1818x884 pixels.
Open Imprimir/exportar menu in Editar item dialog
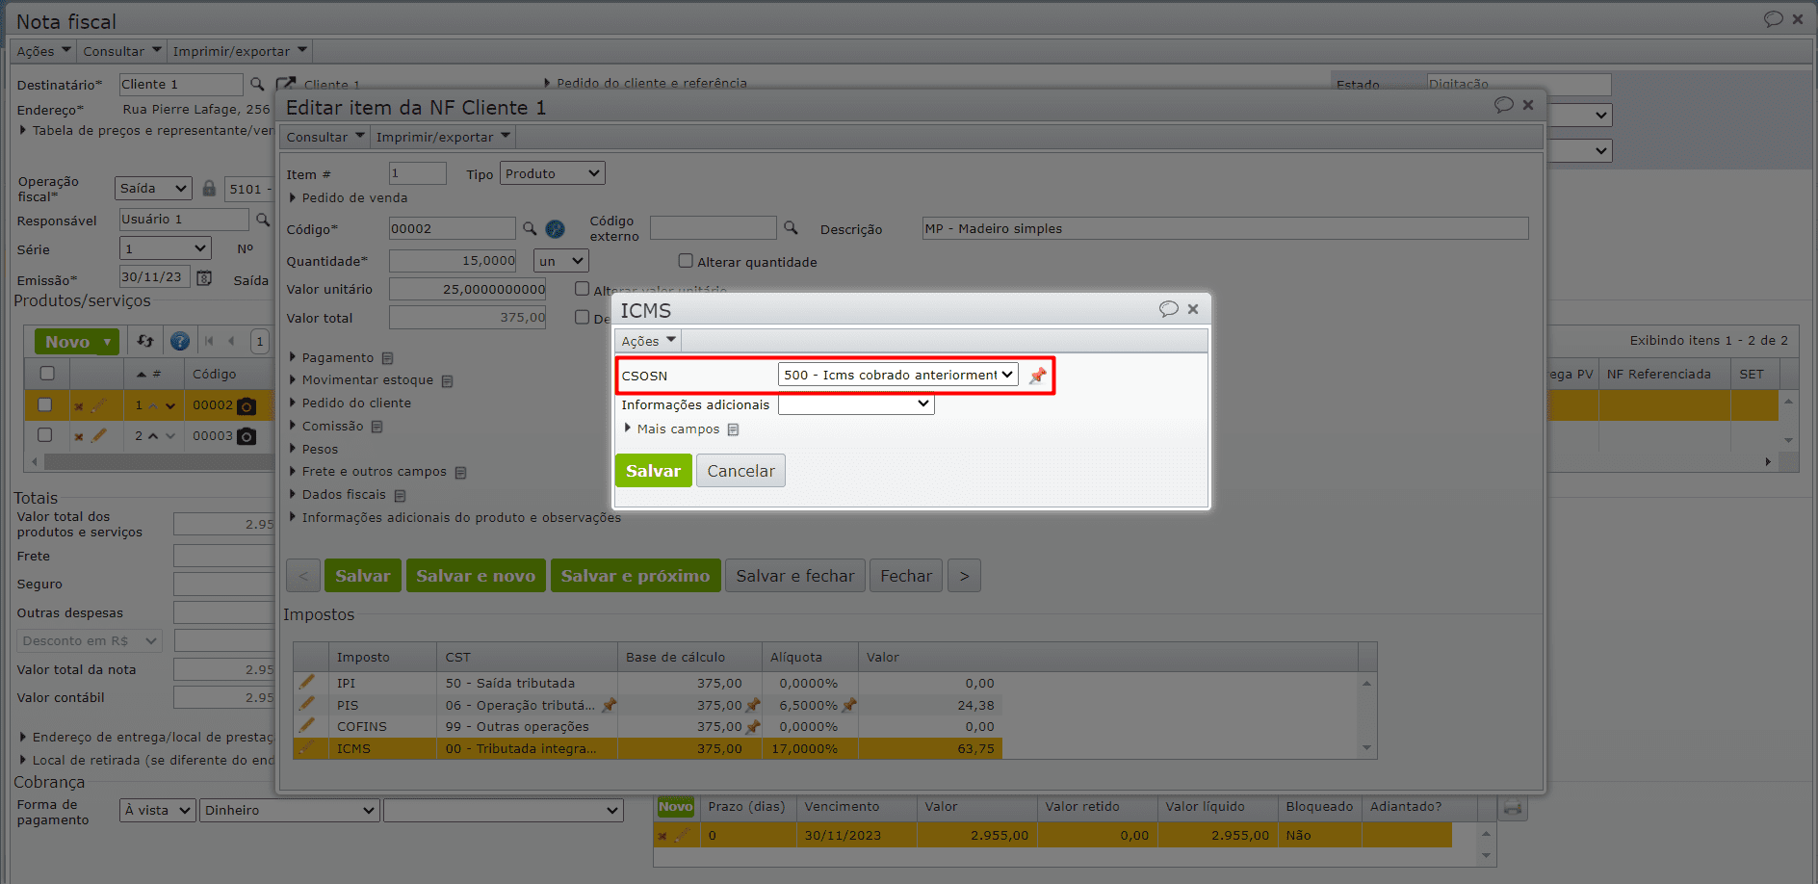point(443,137)
